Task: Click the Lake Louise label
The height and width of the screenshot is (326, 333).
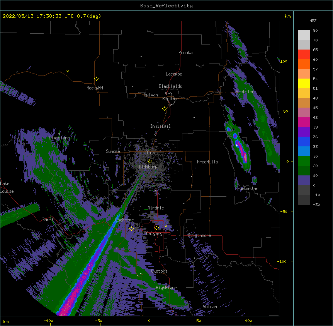Action: tap(7, 187)
